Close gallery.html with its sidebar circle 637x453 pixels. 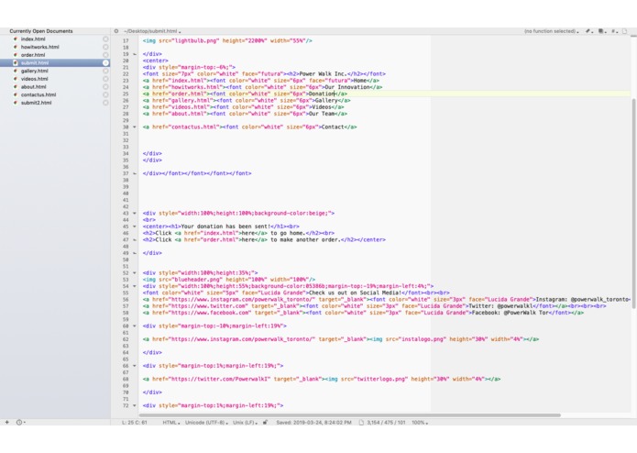pos(105,71)
